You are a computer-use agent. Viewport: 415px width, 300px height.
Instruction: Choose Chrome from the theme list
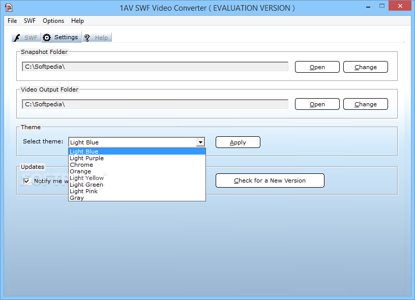tap(137, 165)
